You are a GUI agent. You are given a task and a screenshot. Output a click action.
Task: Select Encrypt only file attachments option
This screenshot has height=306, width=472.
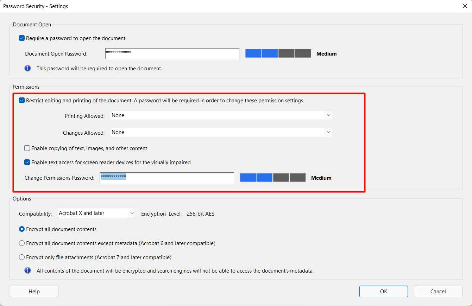(x=22, y=257)
